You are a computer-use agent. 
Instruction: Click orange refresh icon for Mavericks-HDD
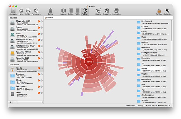39,21
